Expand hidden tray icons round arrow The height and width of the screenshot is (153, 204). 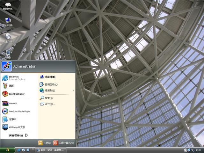tap(186, 150)
